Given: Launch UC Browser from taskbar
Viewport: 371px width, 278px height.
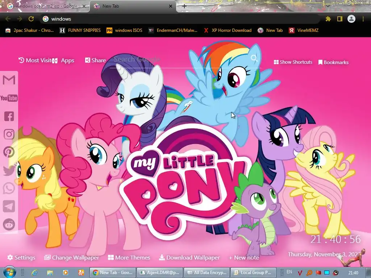Looking at the screenshot, I should pyautogui.click(x=81, y=273).
